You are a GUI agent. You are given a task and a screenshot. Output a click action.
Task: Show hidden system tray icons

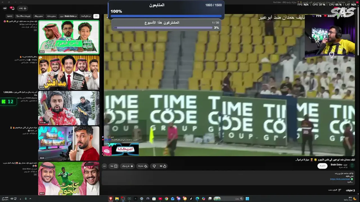pos(30,199)
